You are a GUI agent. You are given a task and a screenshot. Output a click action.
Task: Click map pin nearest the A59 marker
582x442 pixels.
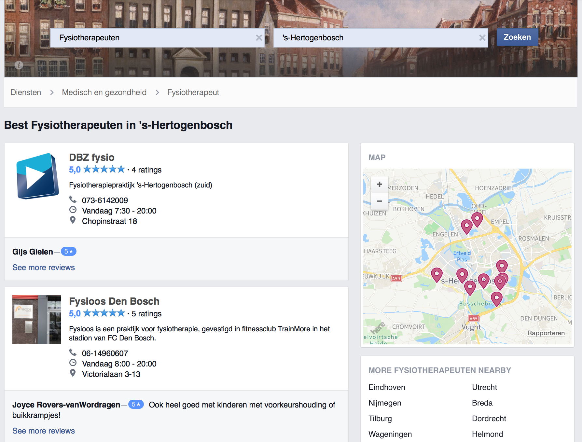click(437, 275)
